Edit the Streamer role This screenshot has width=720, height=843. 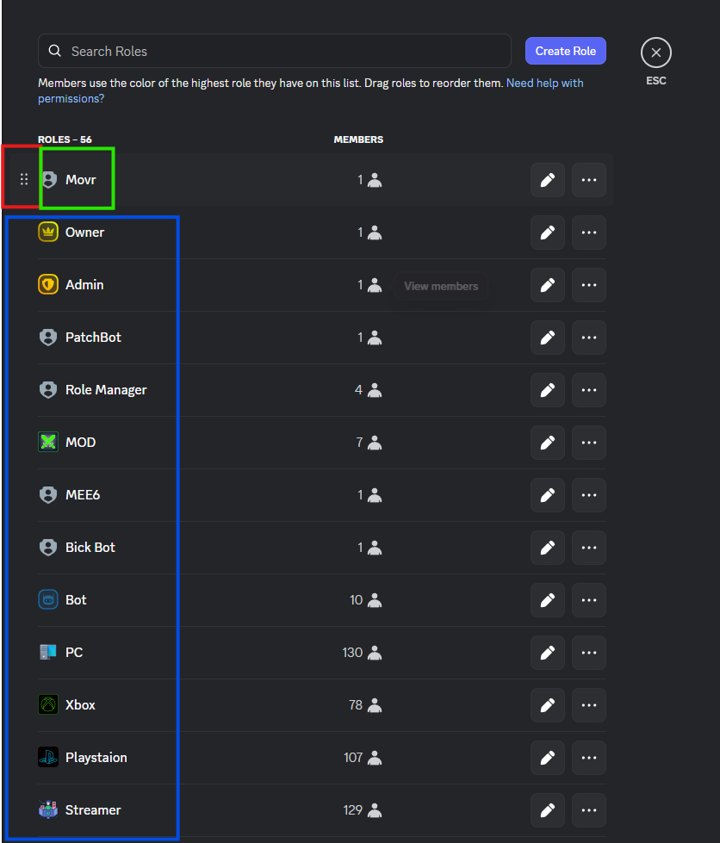point(548,810)
